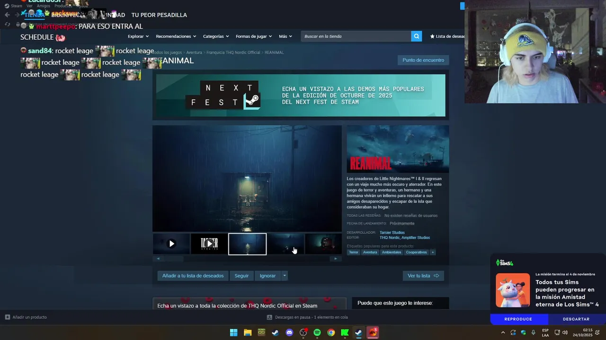Open the dropdown arrow beside Ignorar
Viewport: 606px width, 340px height.
pyautogui.click(x=284, y=276)
